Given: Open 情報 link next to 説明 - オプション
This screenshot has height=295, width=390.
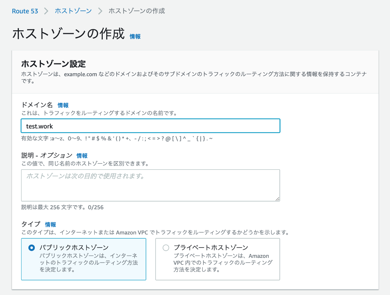Looking at the screenshot, I should (x=82, y=156).
